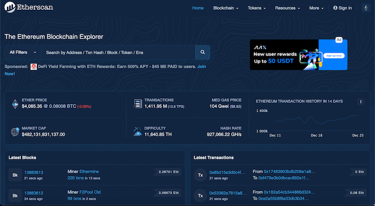Go to the Home tab
The width and height of the screenshot is (375, 206).
pyautogui.click(x=198, y=8)
